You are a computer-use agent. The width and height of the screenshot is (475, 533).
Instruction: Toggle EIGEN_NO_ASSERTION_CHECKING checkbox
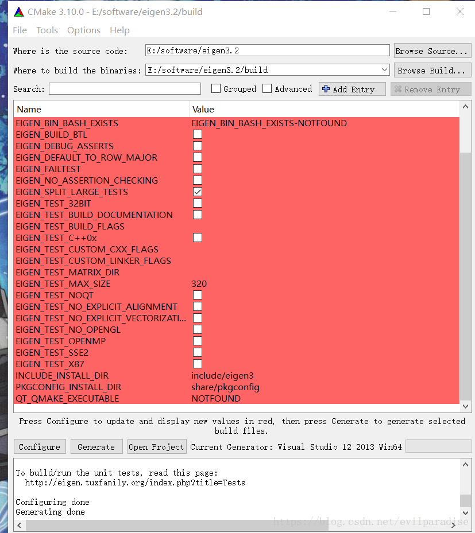click(198, 180)
